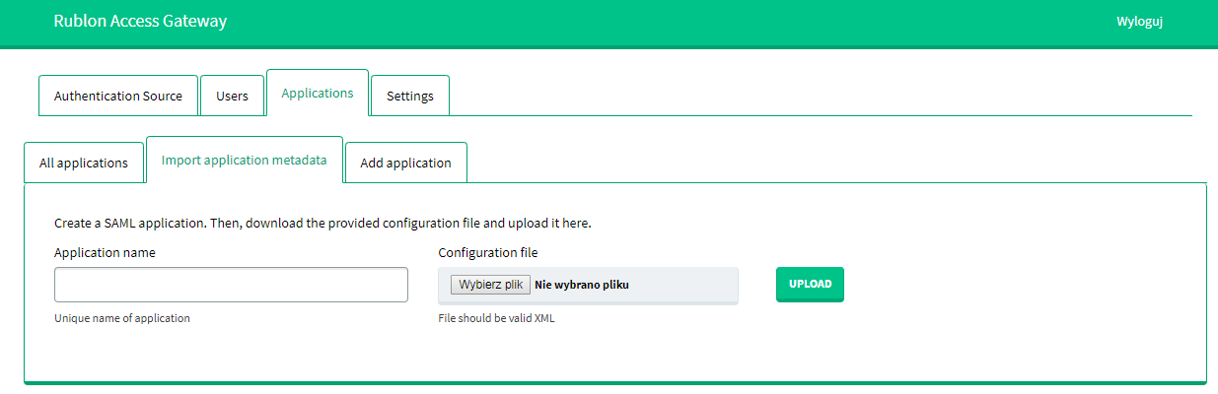Click the Create a SAML application instruction text

click(x=322, y=223)
